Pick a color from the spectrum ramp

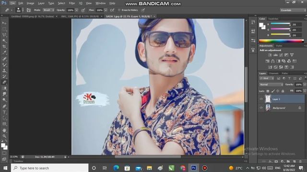click(282, 41)
